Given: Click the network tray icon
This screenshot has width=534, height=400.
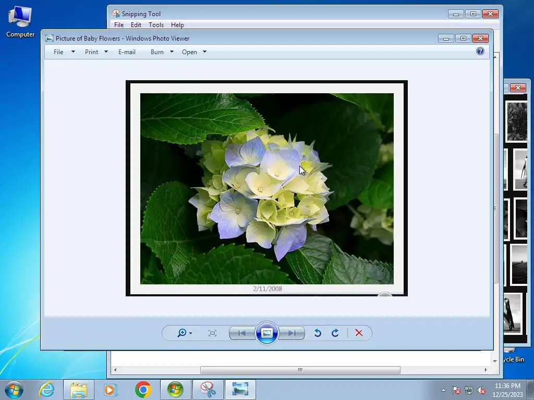Looking at the screenshot, I should point(469,390).
